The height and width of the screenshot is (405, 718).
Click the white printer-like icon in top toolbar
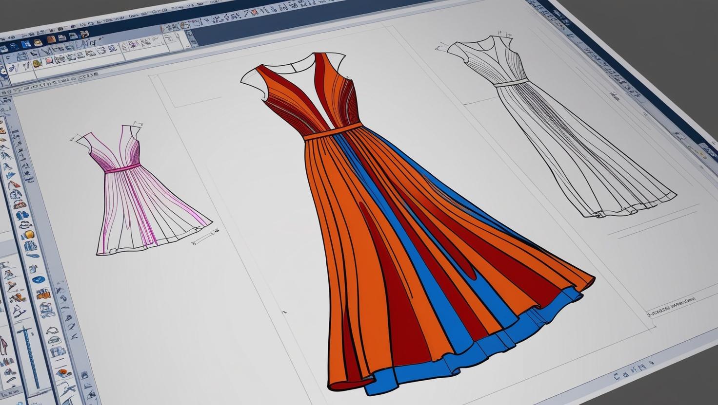coord(62,39)
